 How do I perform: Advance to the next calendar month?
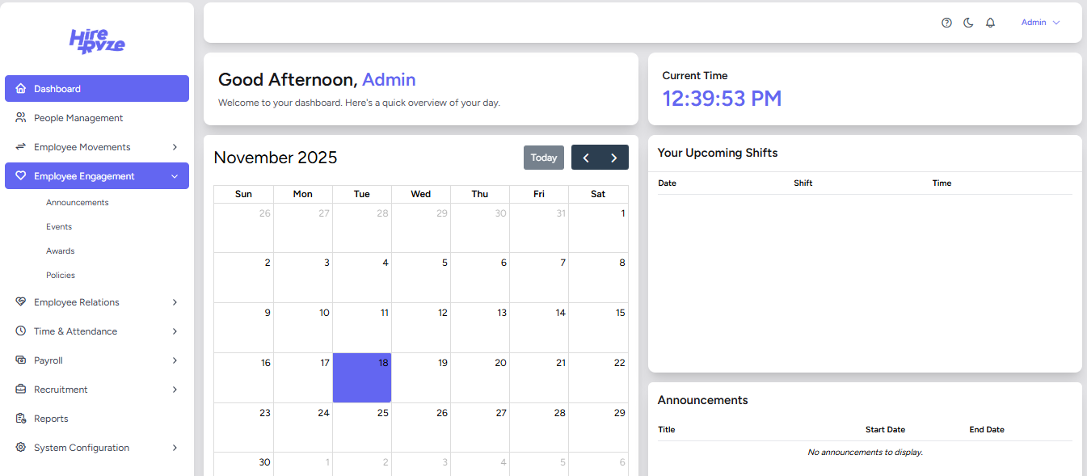(614, 158)
